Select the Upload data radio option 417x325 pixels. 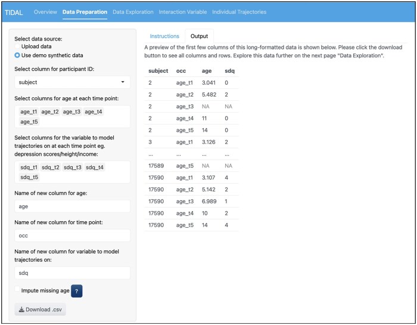18,46
